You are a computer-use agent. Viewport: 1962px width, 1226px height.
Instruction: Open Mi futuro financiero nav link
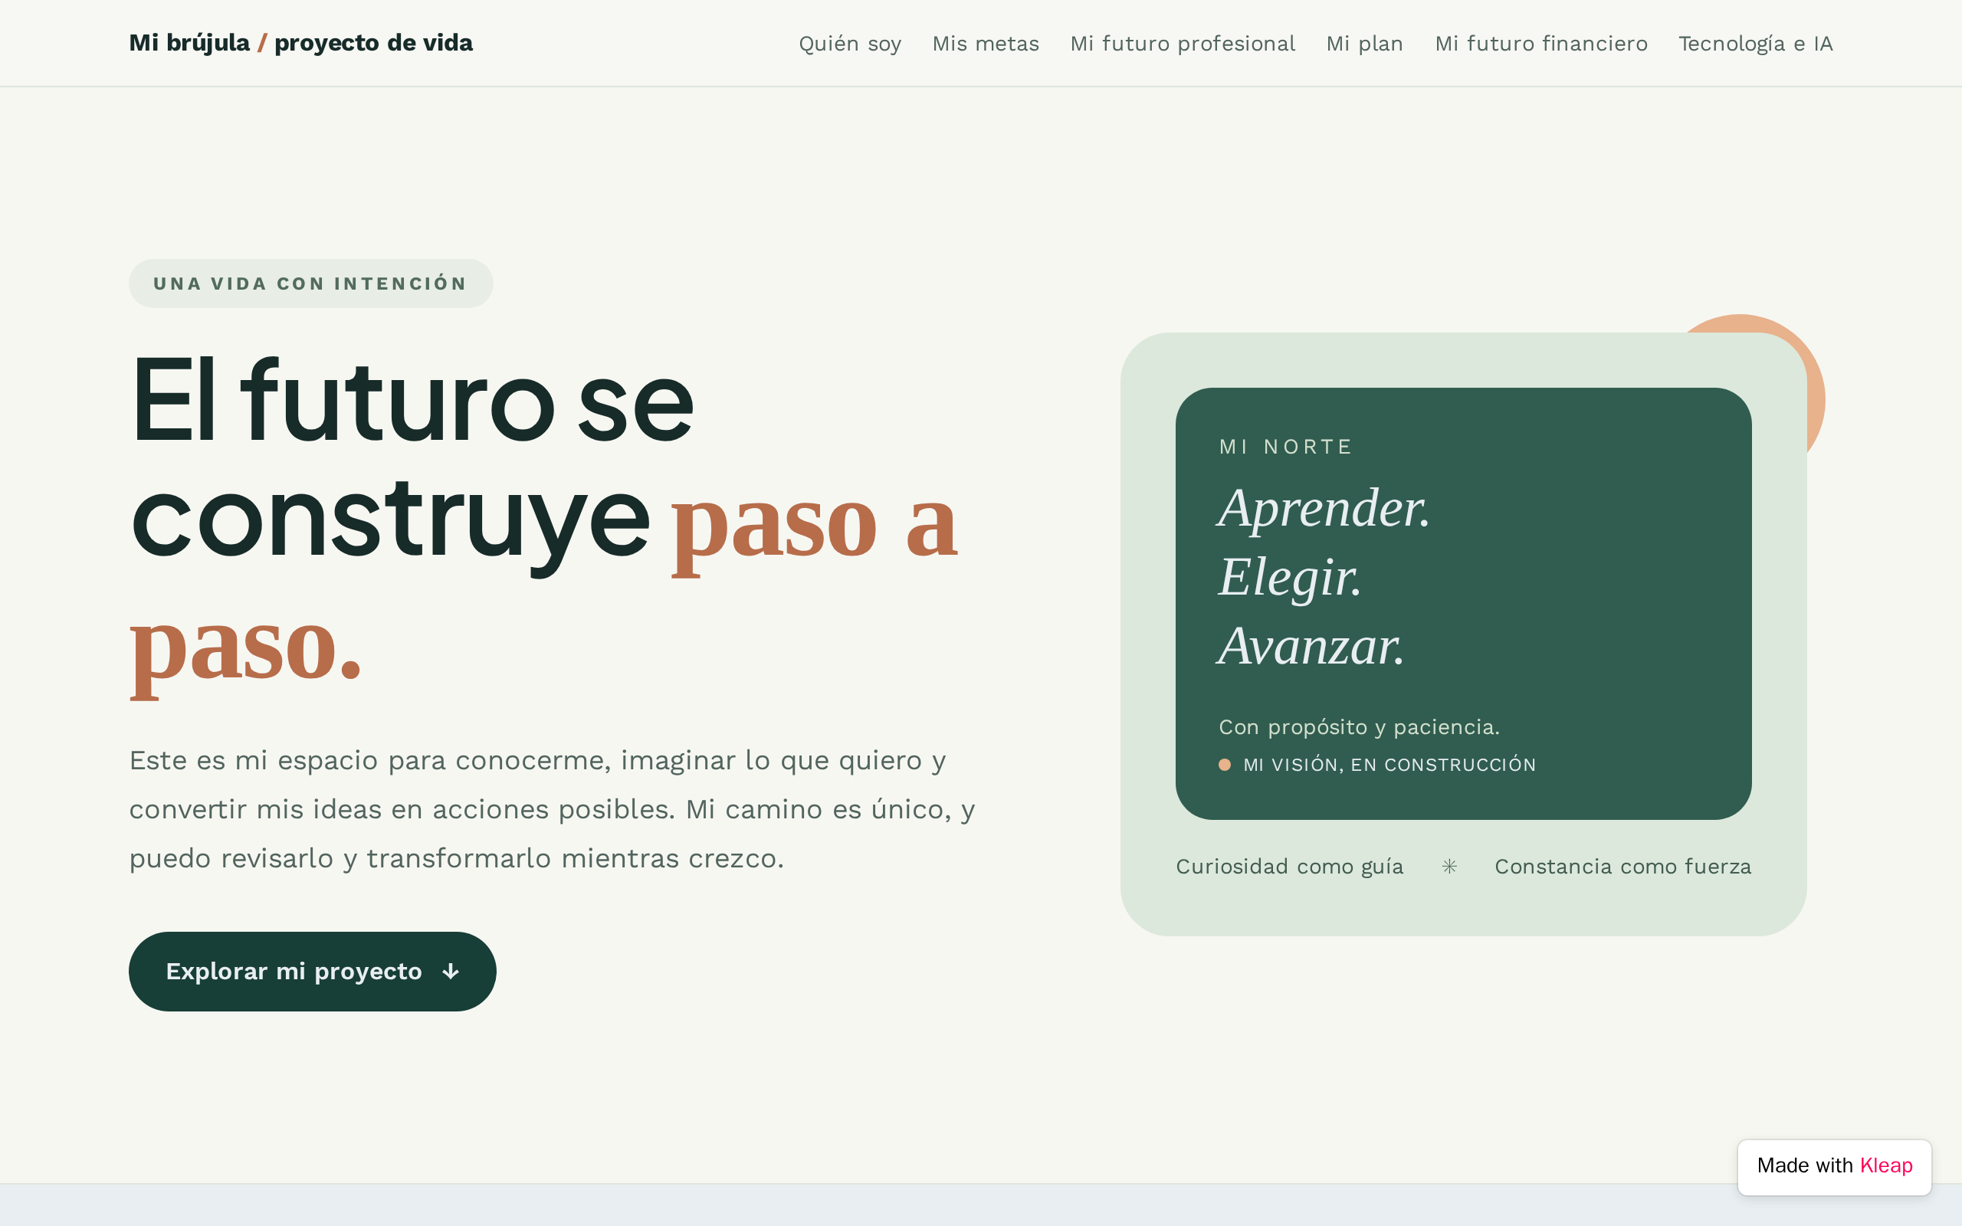pos(1540,44)
